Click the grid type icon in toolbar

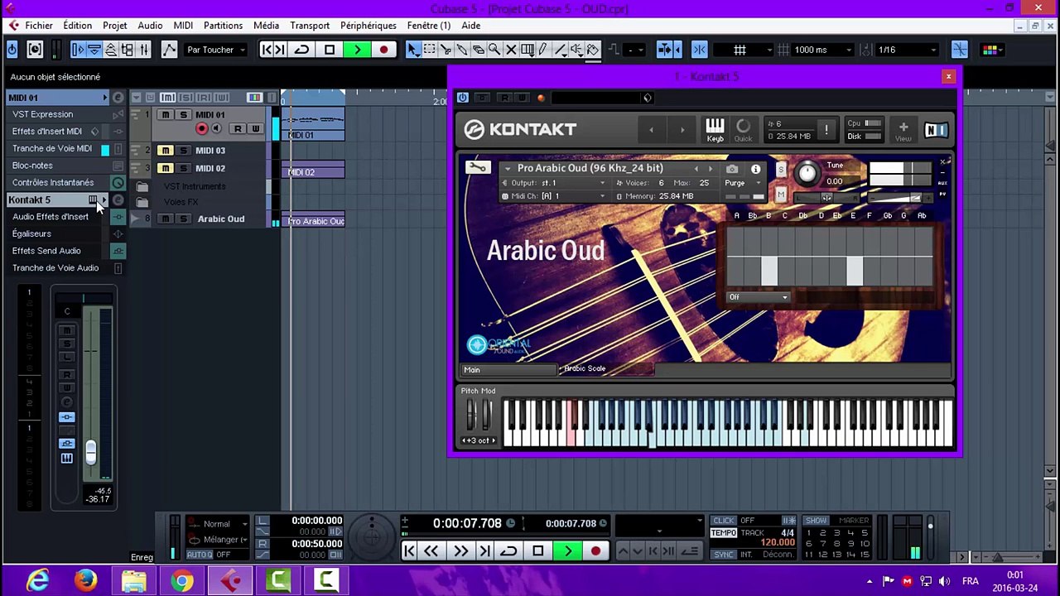pyautogui.click(x=740, y=50)
